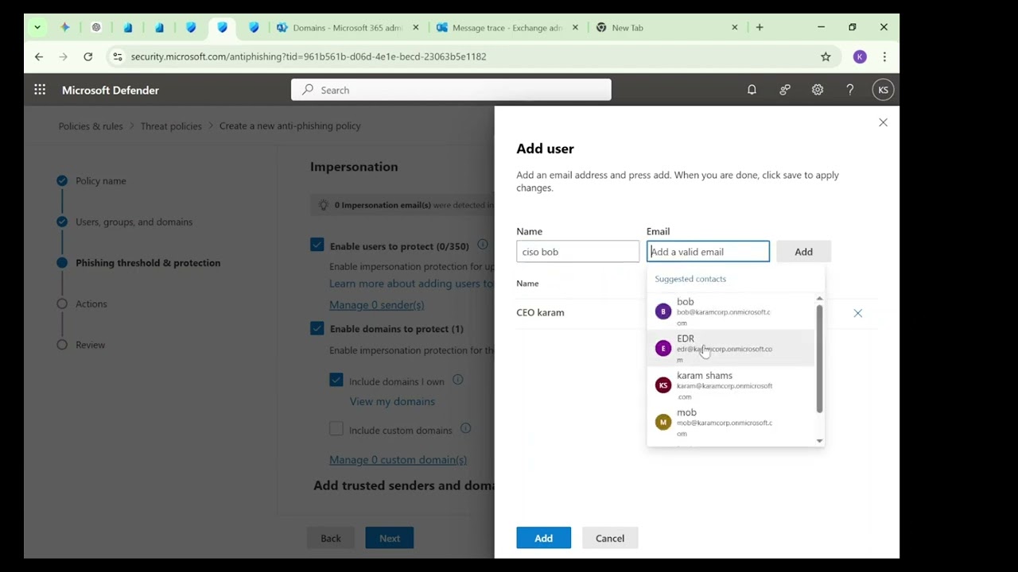Image resolution: width=1018 pixels, height=572 pixels.
Task: Open the Chrome profile K avatar
Action: [x=860, y=56]
